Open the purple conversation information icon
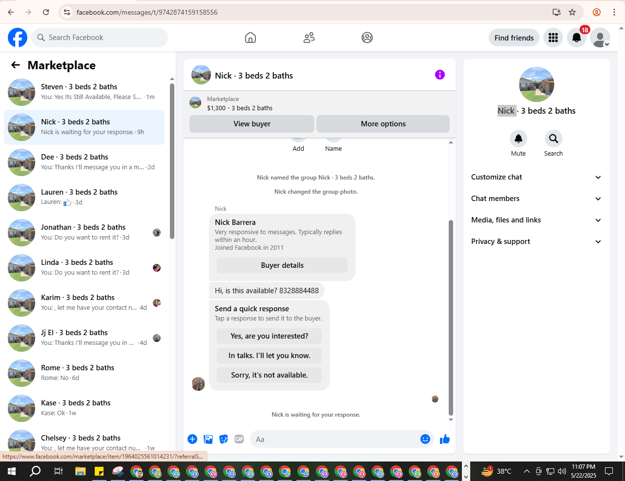 (x=440, y=75)
